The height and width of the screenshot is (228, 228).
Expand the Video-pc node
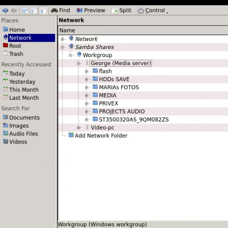point(78,128)
